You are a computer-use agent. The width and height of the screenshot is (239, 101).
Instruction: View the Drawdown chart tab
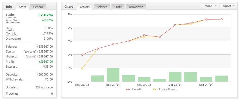click(136, 7)
